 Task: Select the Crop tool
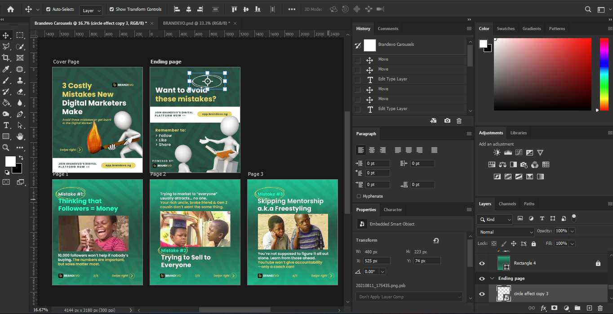6,58
